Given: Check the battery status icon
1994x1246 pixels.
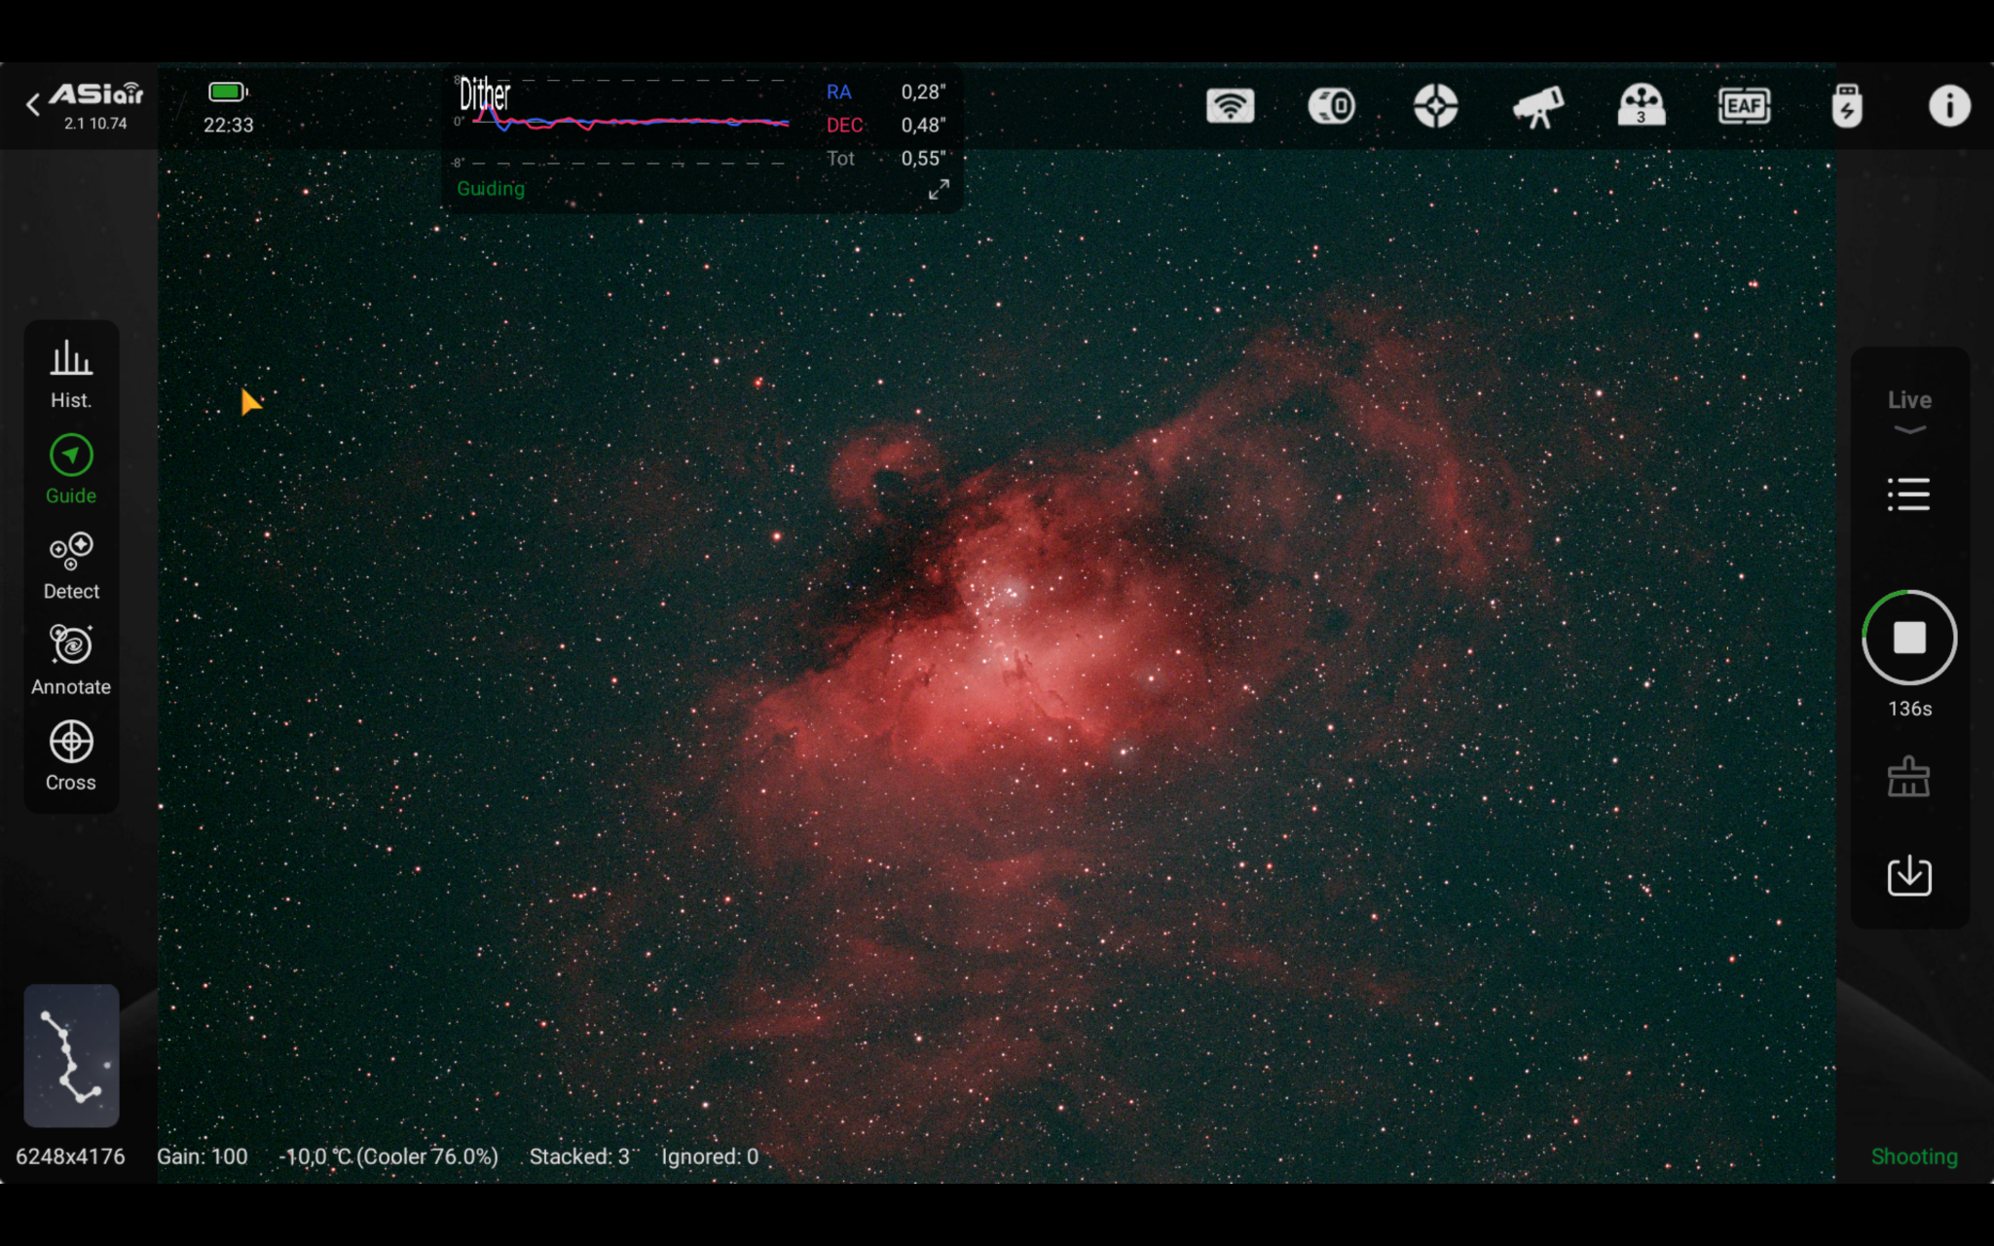Looking at the screenshot, I should [229, 92].
